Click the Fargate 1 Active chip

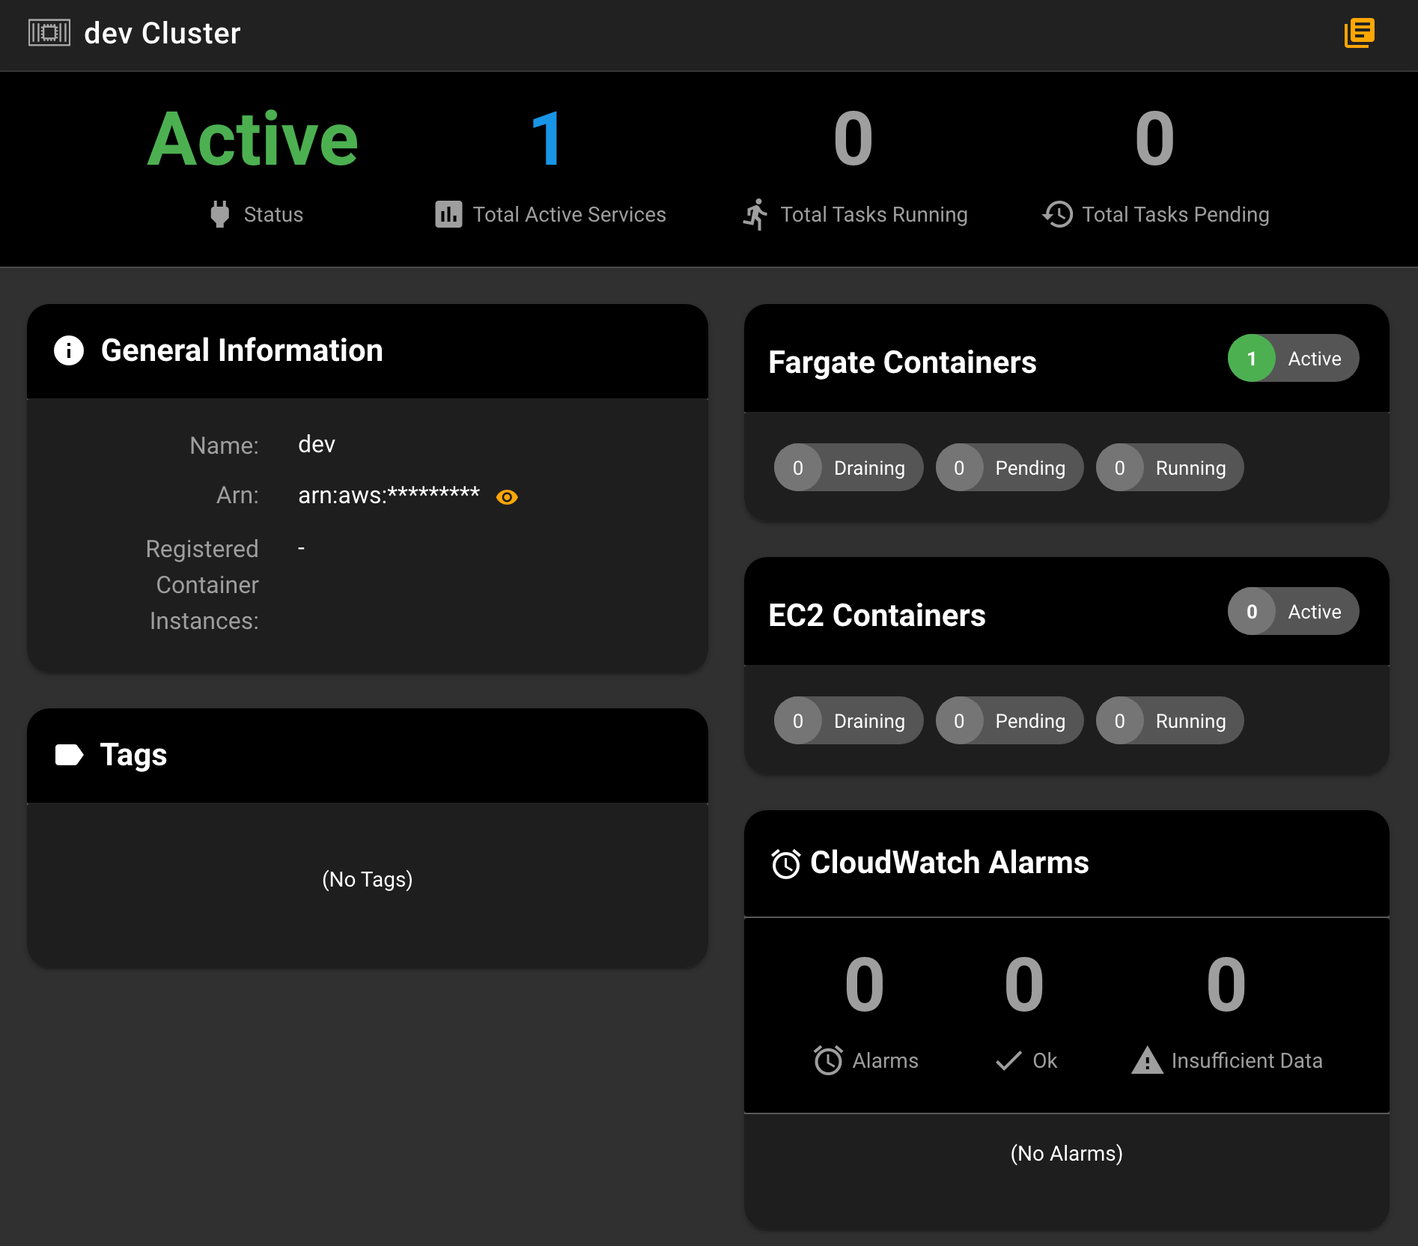[1293, 359]
